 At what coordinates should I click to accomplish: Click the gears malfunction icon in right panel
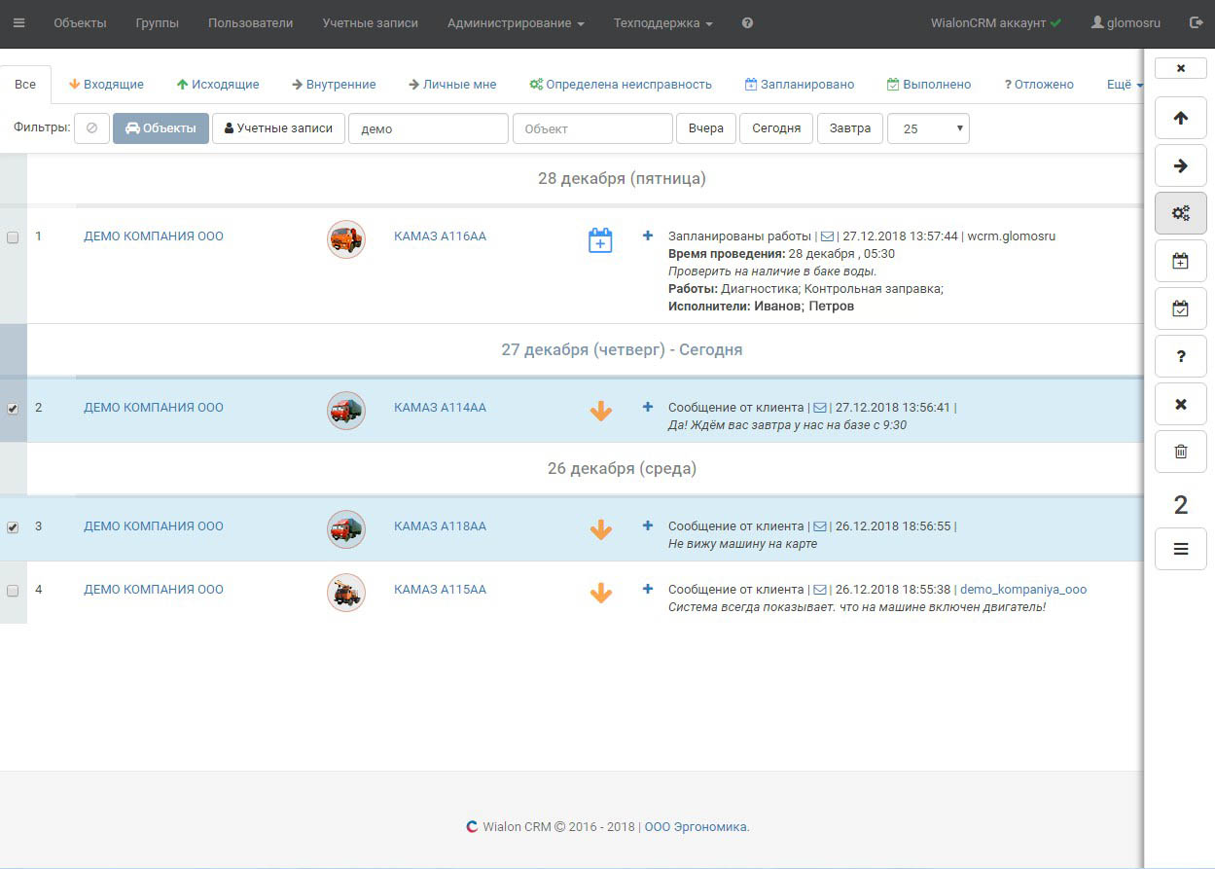pyautogui.click(x=1180, y=213)
